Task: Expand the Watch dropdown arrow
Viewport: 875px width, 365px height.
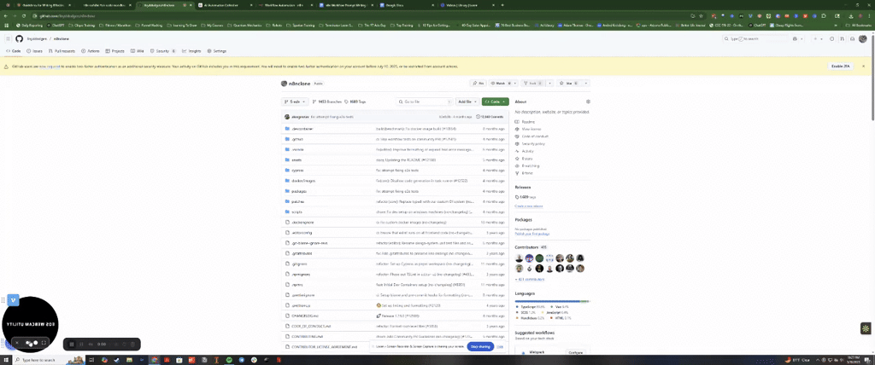Action: [x=515, y=83]
